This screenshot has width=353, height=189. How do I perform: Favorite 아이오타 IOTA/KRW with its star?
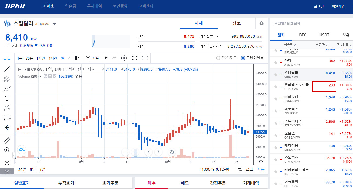pyautogui.click(x=276, y=99)
